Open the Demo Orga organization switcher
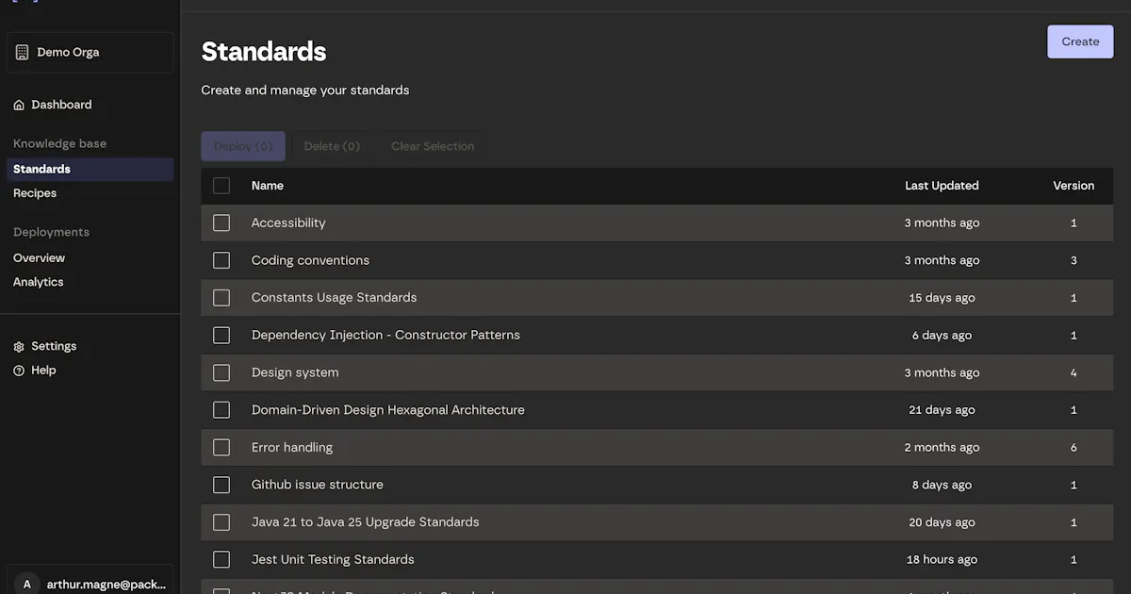 pos(90,53)
